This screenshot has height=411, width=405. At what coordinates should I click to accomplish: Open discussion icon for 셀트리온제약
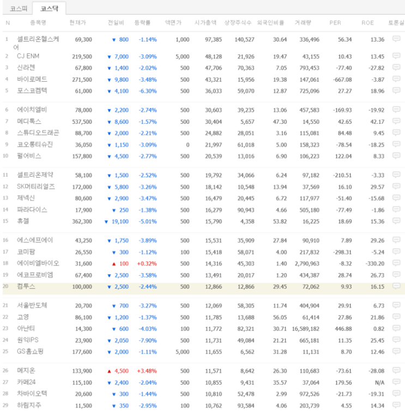[x=396, y=174]
